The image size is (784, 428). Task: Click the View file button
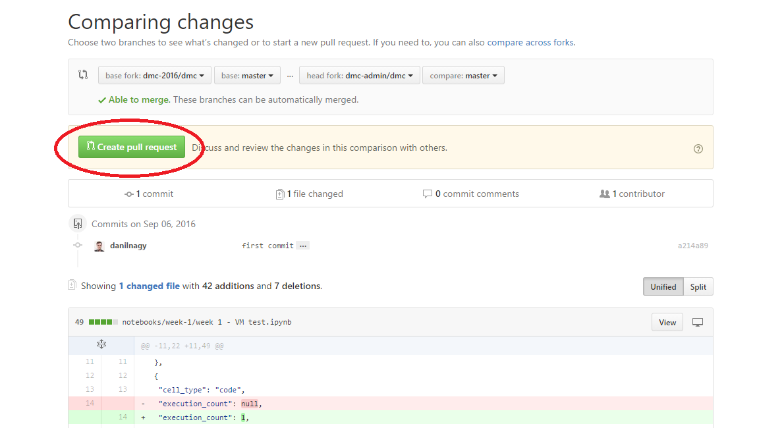pos(667,323)
